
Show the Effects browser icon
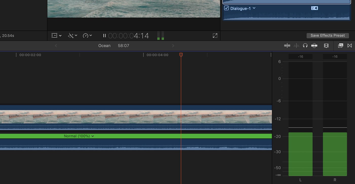340,45
